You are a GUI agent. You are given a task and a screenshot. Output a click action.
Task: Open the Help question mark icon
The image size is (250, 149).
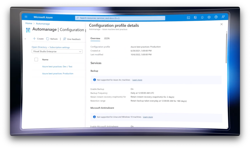216,17
